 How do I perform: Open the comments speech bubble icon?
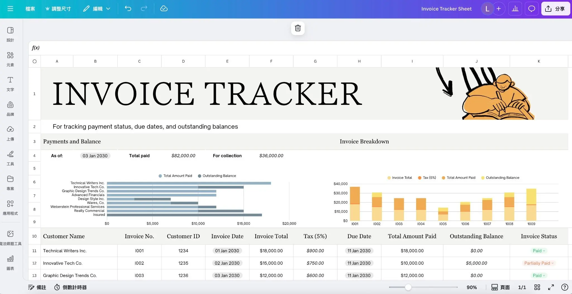(x=532, y=9)
